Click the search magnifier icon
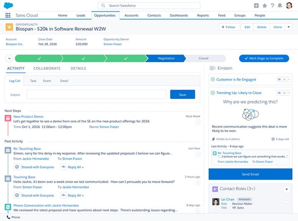This screenshot has width=298, height=221. (103, 5)
